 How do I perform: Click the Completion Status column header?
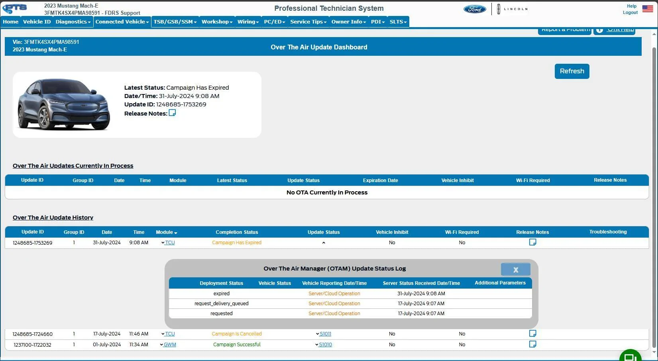(237, 232)
